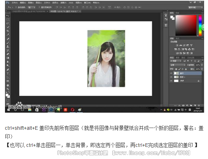This screenshot has width=208, height=159.
Task: Pick a color in the color field
Action: point(186,25)
